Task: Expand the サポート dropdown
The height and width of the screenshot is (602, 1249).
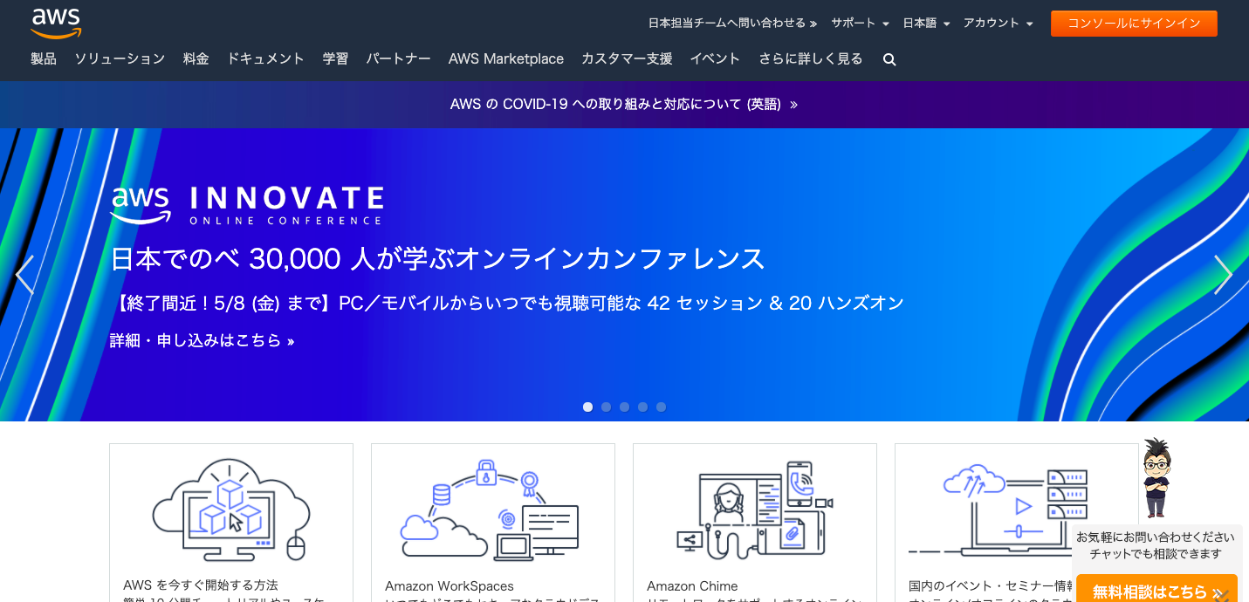Action: pos(860,24)
